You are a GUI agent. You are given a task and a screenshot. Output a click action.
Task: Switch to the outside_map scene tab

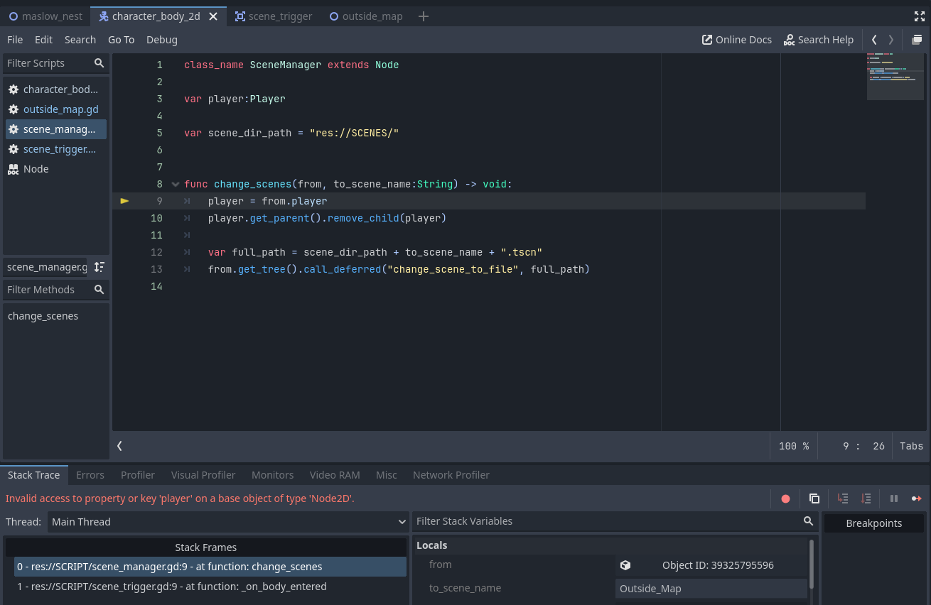coord(366,16)
